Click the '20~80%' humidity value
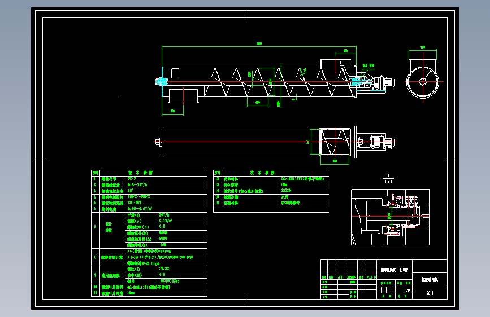The height and width of the screenshot is (317, 490). click(x=135, y=203)
